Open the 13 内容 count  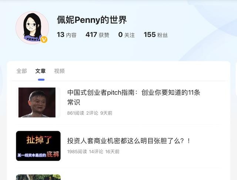pyautogui.click(x=67, y=35)
